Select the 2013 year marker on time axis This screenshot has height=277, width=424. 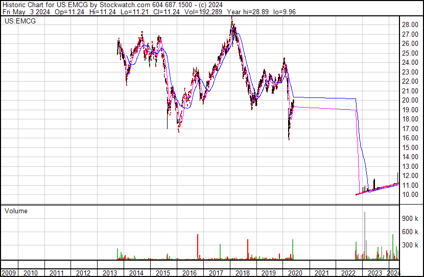(110, 273)
